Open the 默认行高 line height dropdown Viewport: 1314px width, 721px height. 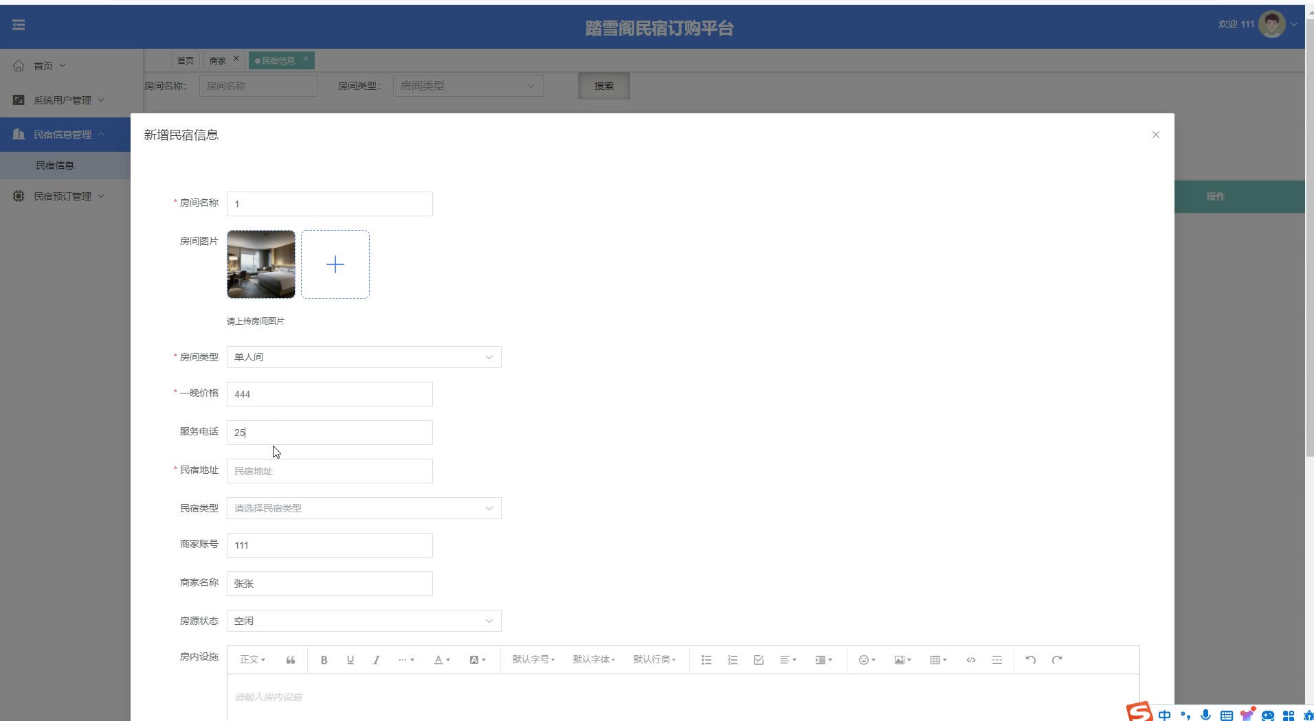click(654, 660)
